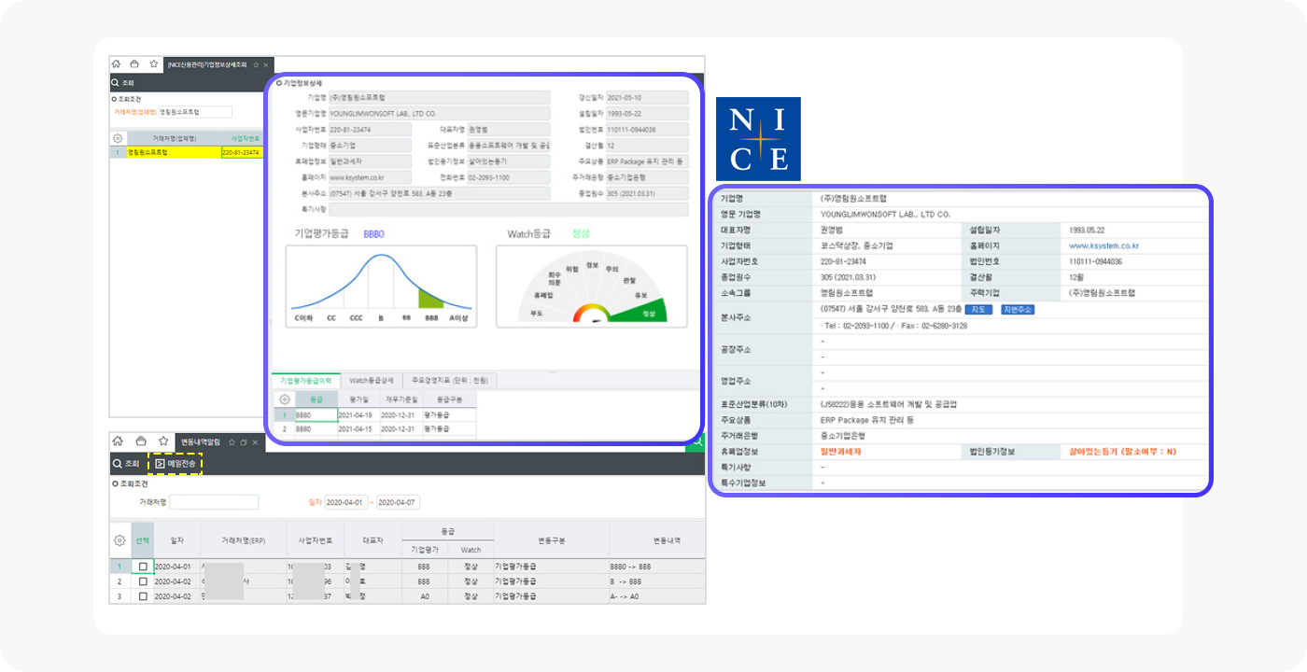
Task: Click the BBB0 기업평가등급 value
Action: [373, 234]
